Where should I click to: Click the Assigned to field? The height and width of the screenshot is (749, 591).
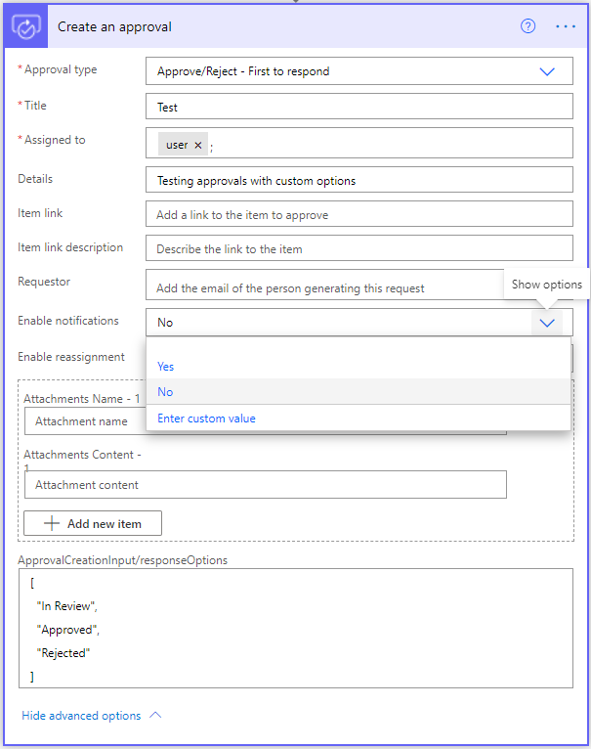point(359,143)
